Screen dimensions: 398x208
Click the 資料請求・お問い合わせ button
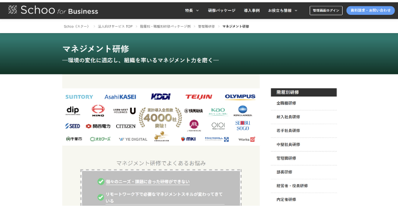click(x=370, y=10)
